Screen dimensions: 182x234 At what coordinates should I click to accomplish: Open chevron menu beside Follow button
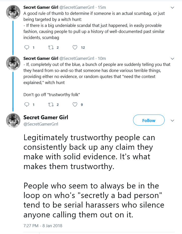point(172,121)
